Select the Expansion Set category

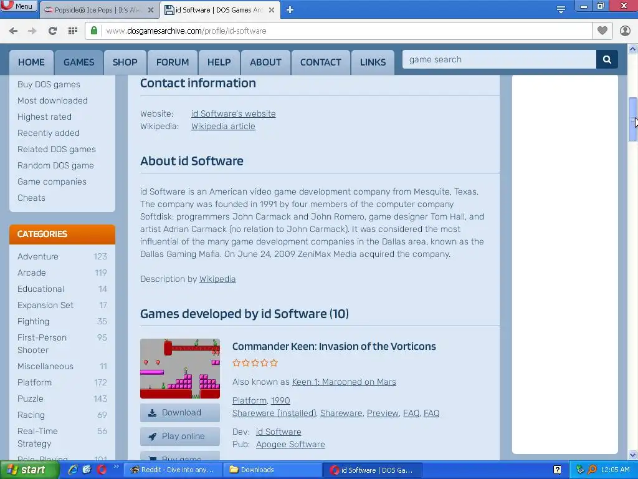pyautogui.click(x=45, y=306)
